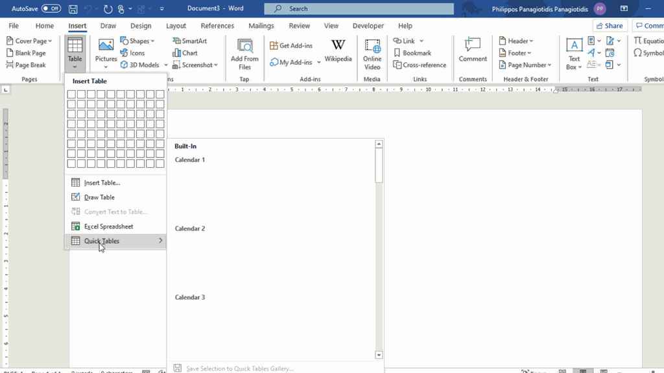Insert Pictures from the ribbon

click(106, 54)
